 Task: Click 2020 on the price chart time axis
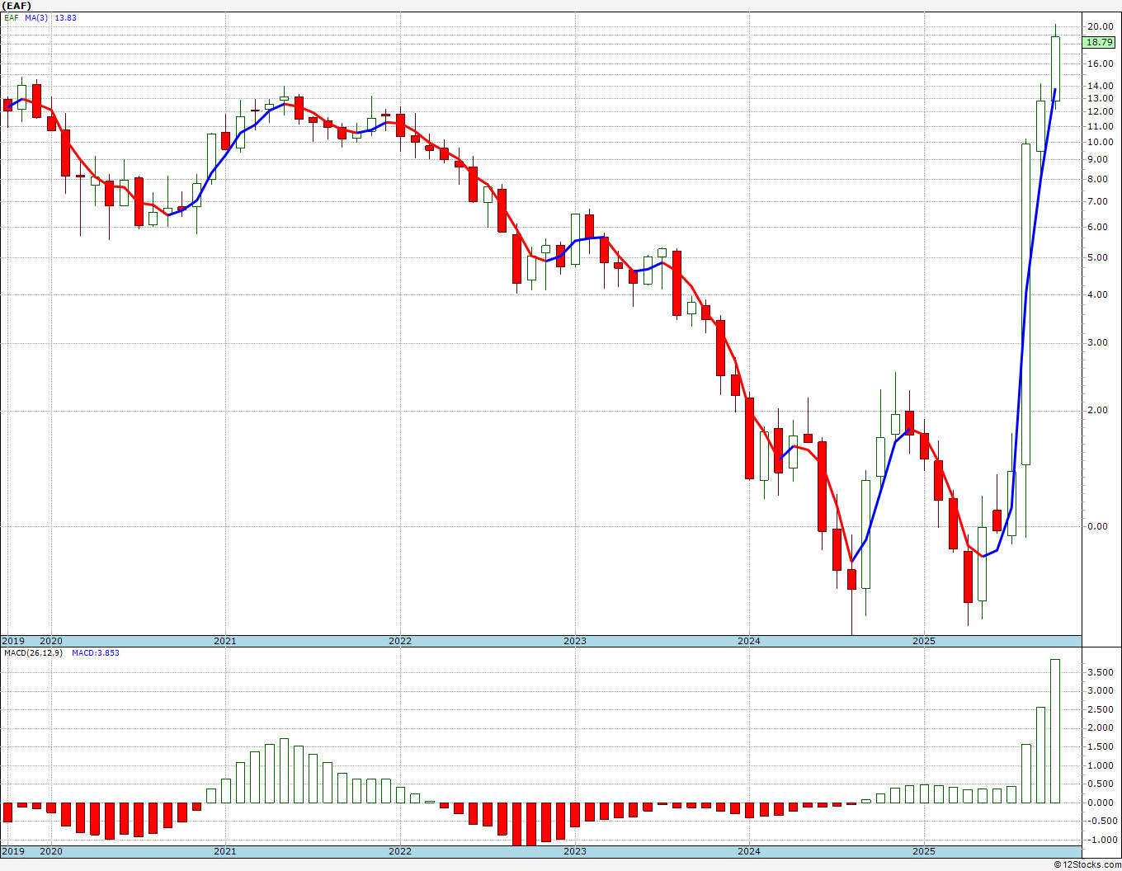pyautogui.click(x=51, y=641)
